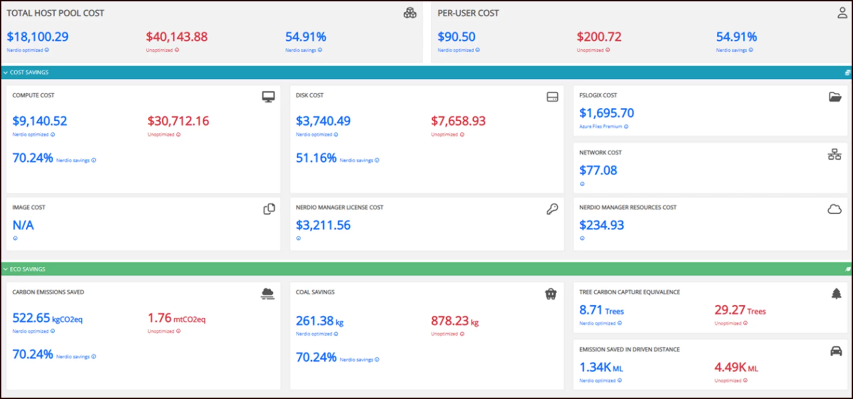Click the Nerdio savings info icon under 51.16%
Viewport: 853px width, 399px height.
tap(377, 160)
